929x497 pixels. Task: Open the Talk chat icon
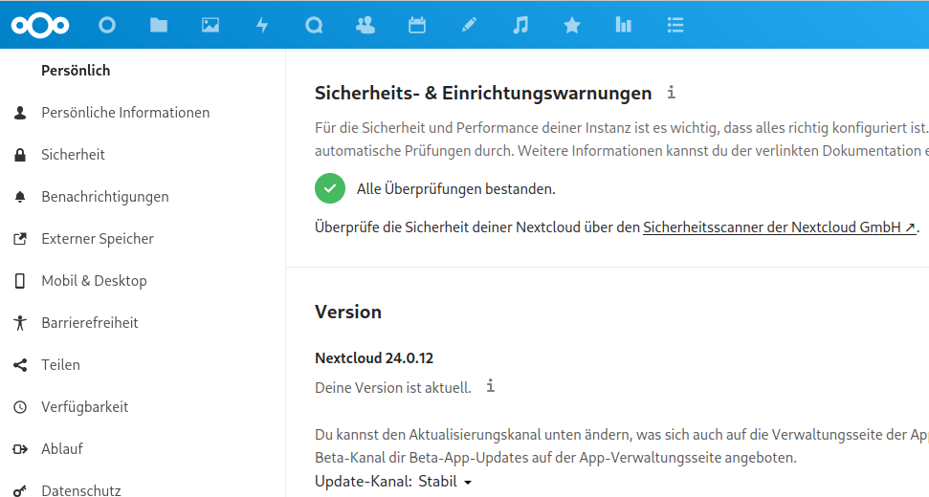[x=314, y=25]
